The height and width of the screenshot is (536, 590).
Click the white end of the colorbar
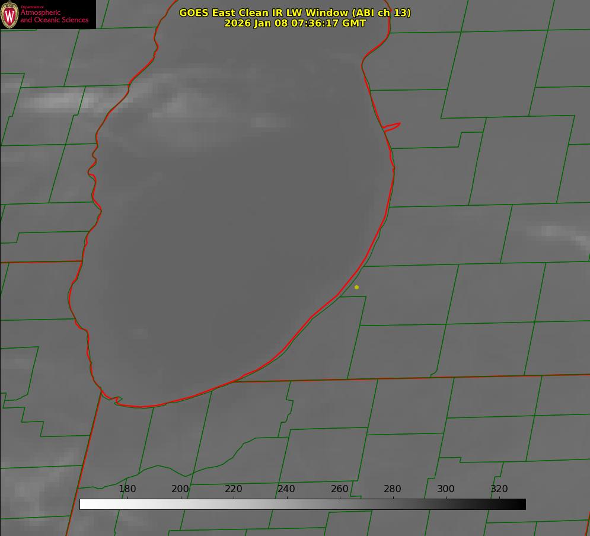click(x=84, y=504)
